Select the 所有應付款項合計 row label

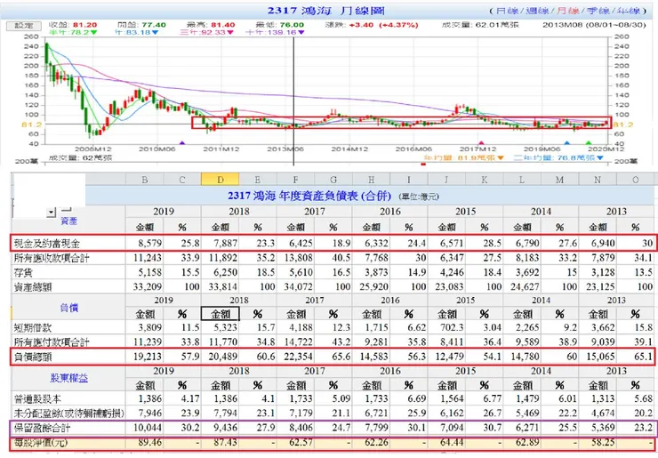52,342
